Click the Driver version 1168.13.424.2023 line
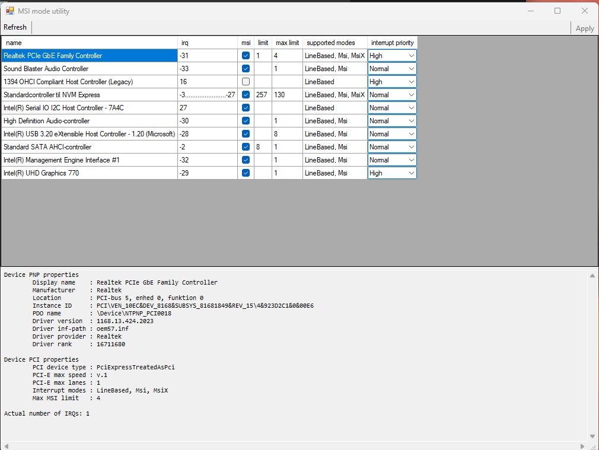This screenshot has width=599, height=450. (x=93, y=321)
